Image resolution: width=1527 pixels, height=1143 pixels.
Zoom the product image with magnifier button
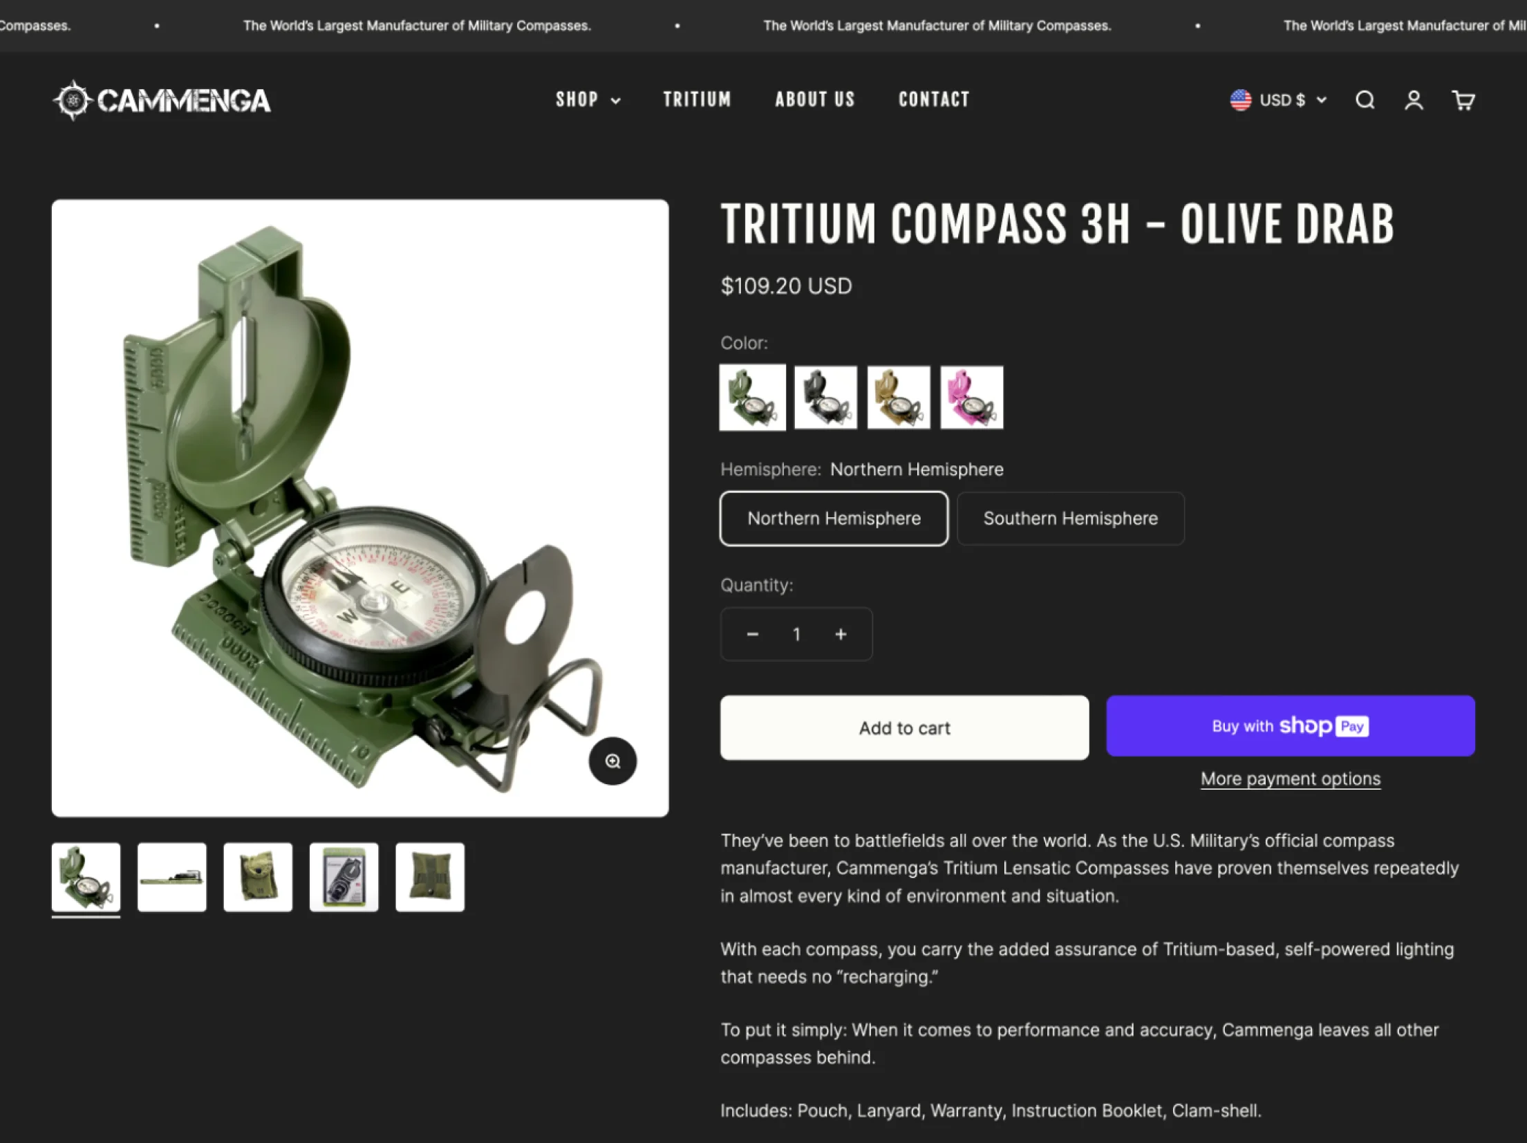[x=612, y=761]
